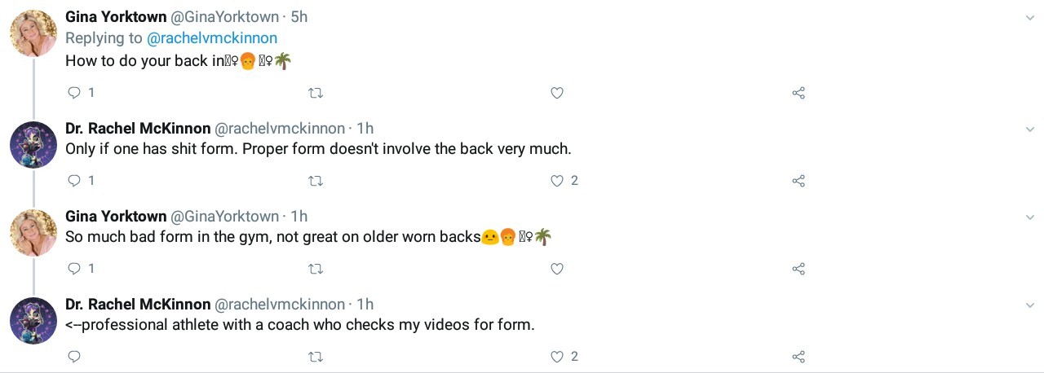Like Gina's "So much bad form in the gym" tweet
Viewport: 1044px width, 373px height.
(x=557, y=269)
